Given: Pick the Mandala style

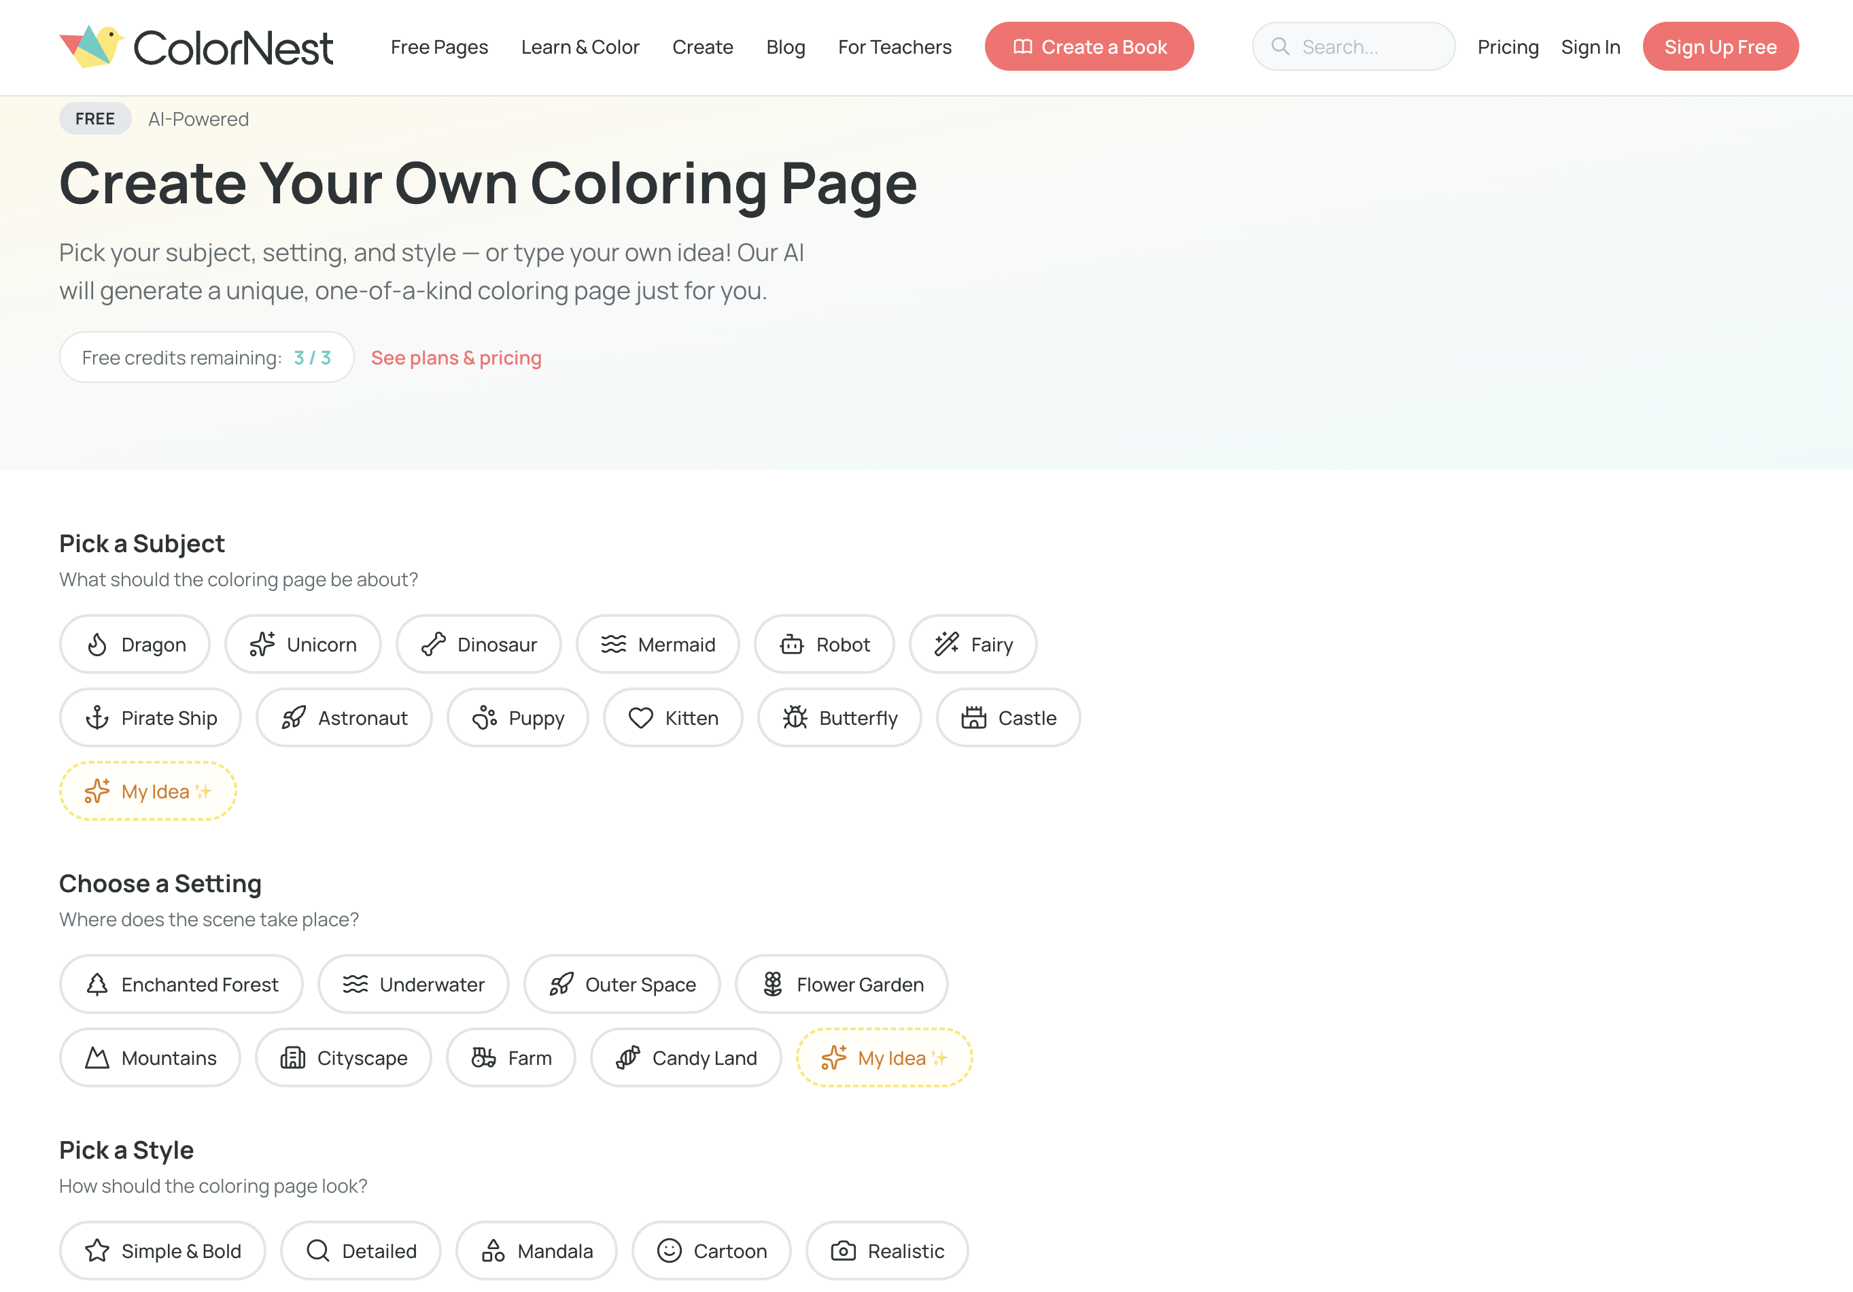Looking at the screenshot, I should (536, 1251).
